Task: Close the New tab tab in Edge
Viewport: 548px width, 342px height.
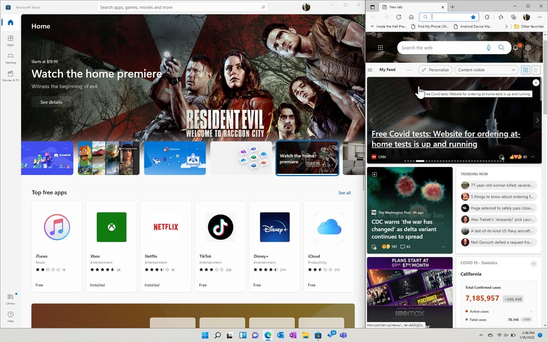Action: pos(443,7)
